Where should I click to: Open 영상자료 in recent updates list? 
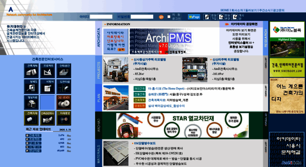click(33, 151)
